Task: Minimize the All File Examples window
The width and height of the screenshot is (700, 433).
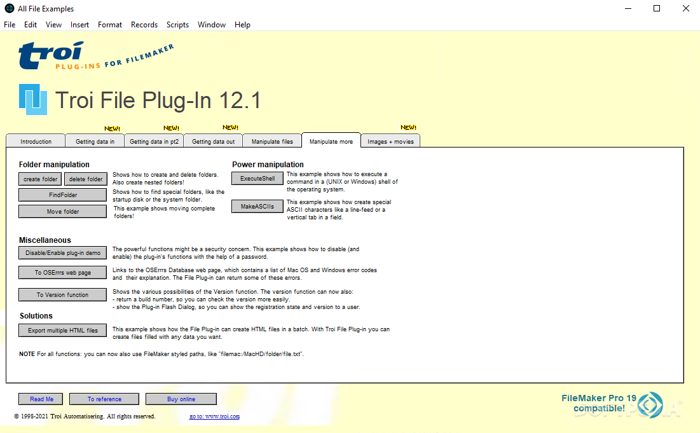Action: (x=628, y=8)
